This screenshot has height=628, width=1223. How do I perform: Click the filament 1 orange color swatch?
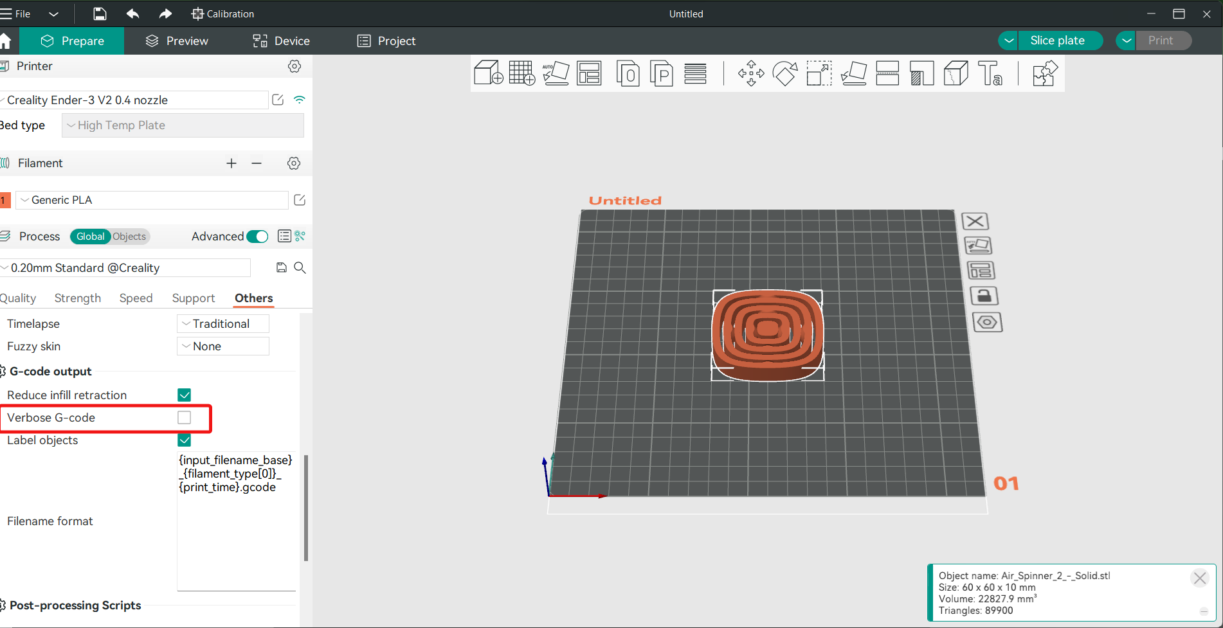5,200
